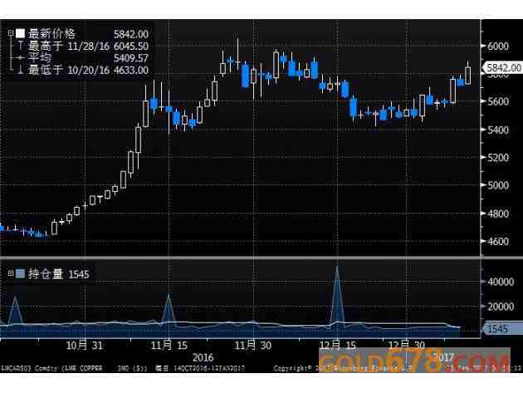Viewport: 523px width, 393px height.
Task: Click the 5842.00 last price axis tag
Action: pos(503,68)
